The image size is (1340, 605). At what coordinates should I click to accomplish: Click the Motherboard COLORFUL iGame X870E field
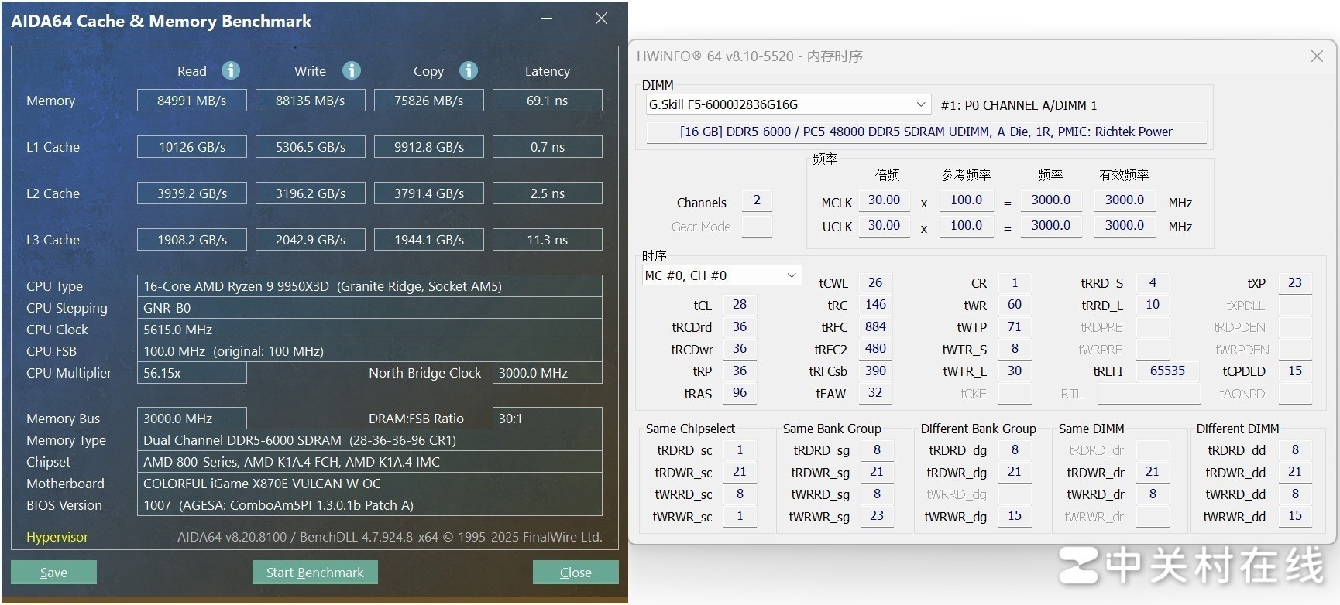(x=369, y=484)
